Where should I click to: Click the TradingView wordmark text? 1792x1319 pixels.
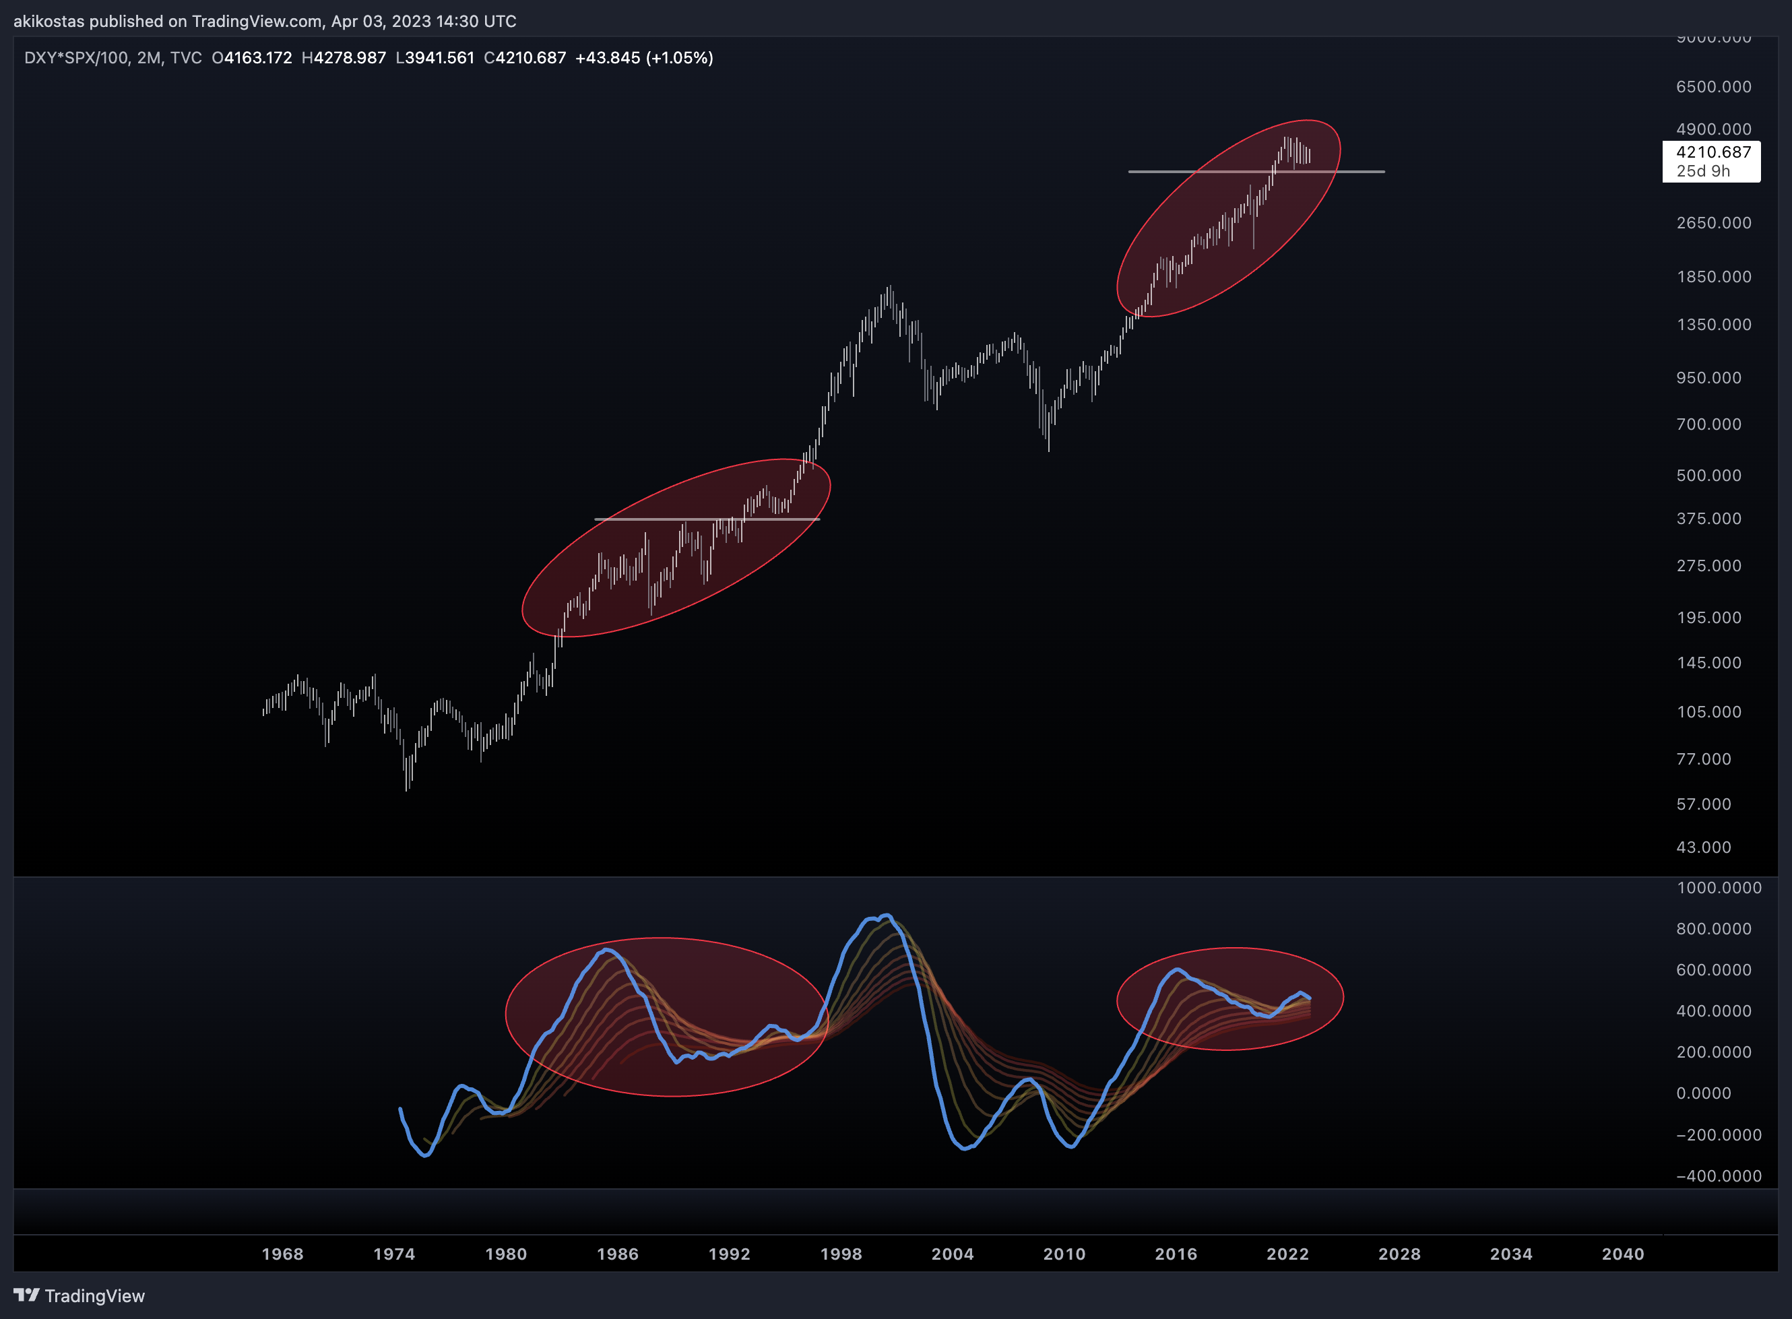click(x=95, y=1295)
